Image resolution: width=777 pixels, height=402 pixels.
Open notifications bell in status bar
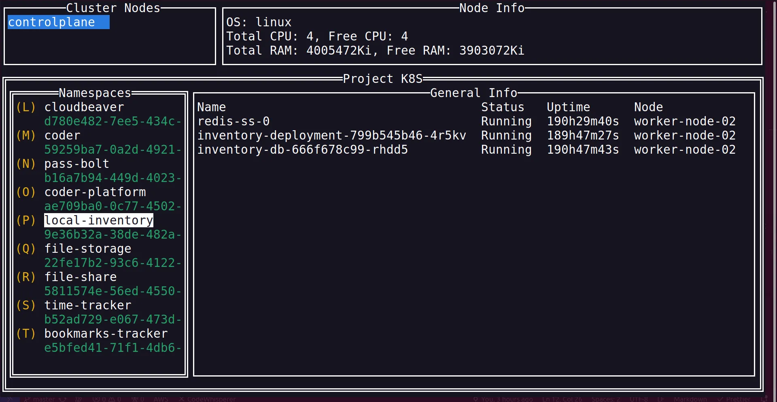tap(764, 399)
